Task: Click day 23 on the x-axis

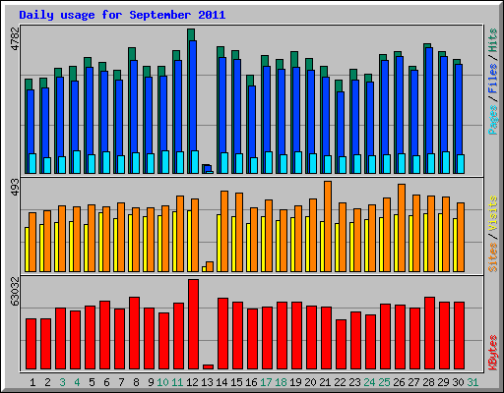Action: click(x=354, y=382)
